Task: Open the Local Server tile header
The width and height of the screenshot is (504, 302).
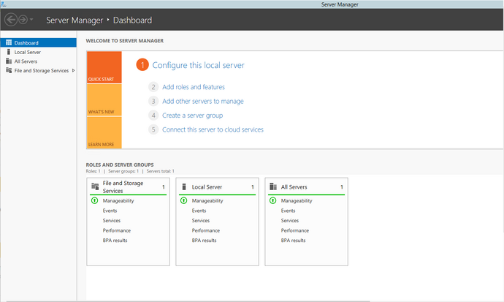Action: [x=217, y=187]
